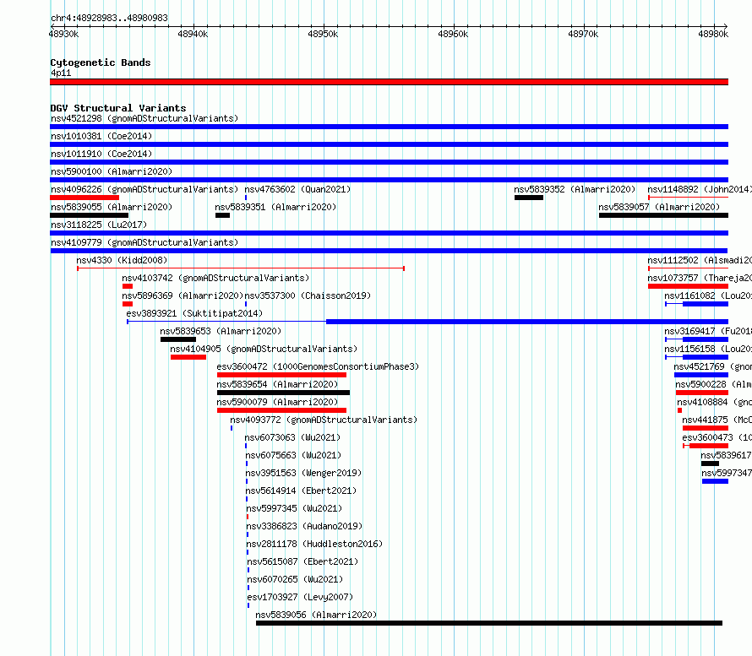Select nsv5896369 (Almarri2020) label
Viewport: 752px width, 656px height.
183,295
